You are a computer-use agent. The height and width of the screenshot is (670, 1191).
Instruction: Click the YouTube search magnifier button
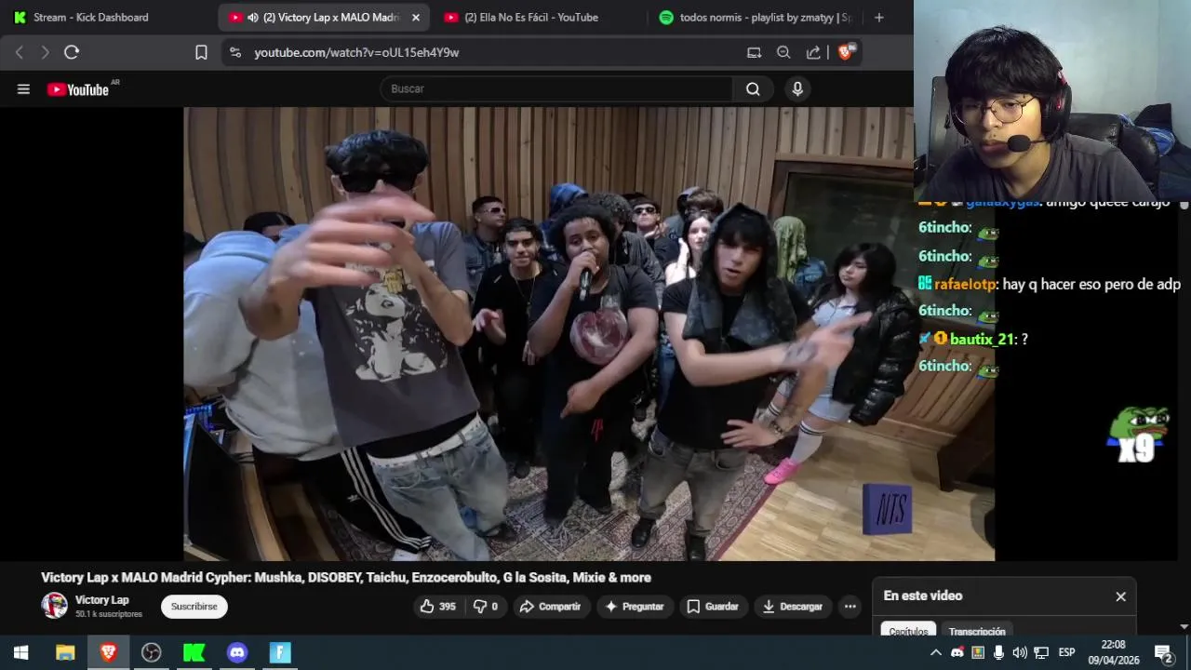pos(753,89)
